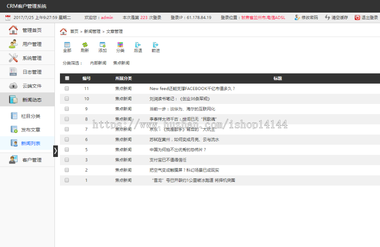Check the box for article number 5
This screenshot has height=247, width=380.
point(67,149)
